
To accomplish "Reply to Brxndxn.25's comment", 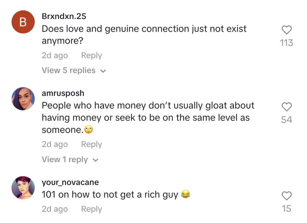I will tap(91, 56).
